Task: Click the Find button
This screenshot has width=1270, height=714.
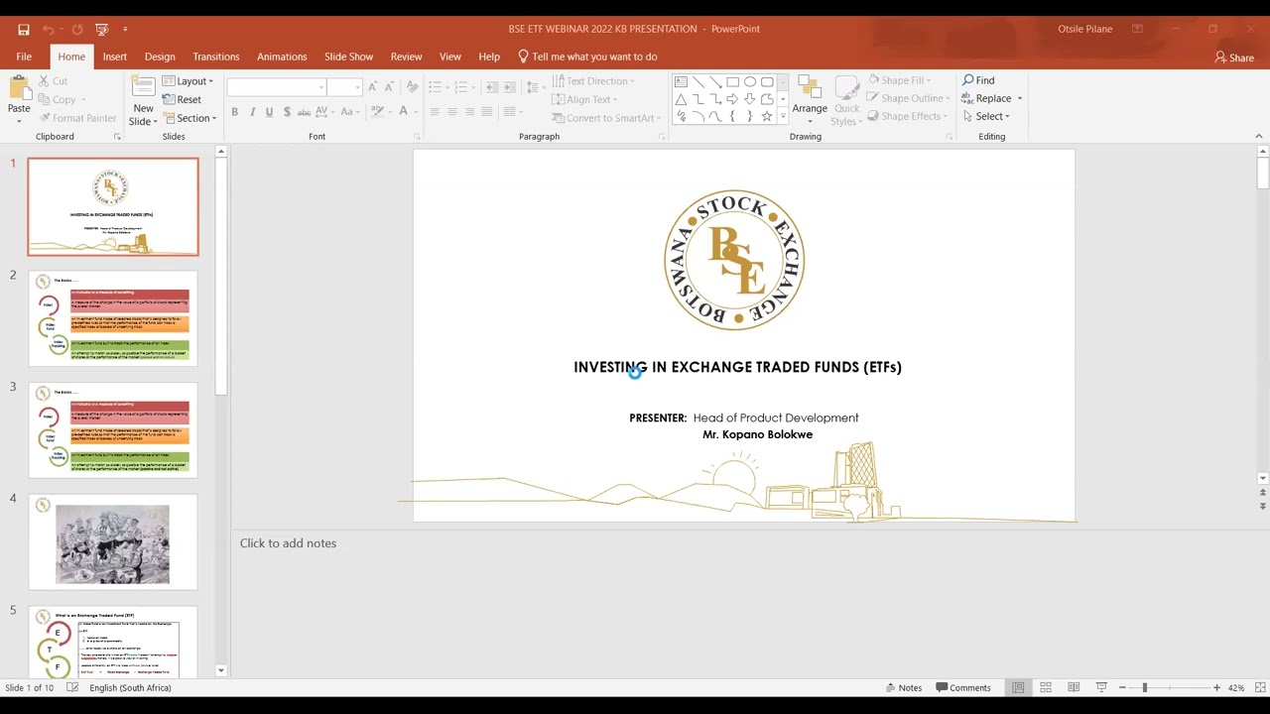Action: (978, 80)
